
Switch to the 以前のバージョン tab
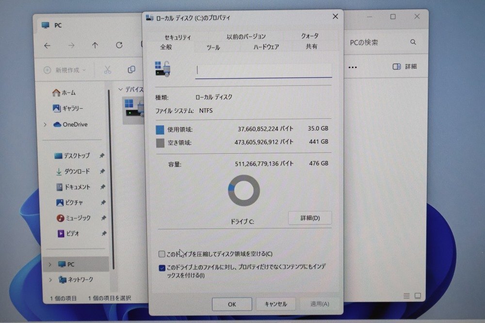(246, 36)
